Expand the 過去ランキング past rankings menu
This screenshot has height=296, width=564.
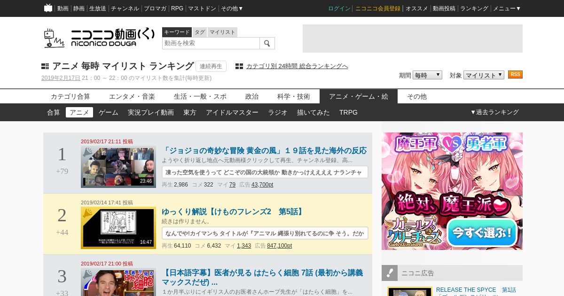pos(494,112)
